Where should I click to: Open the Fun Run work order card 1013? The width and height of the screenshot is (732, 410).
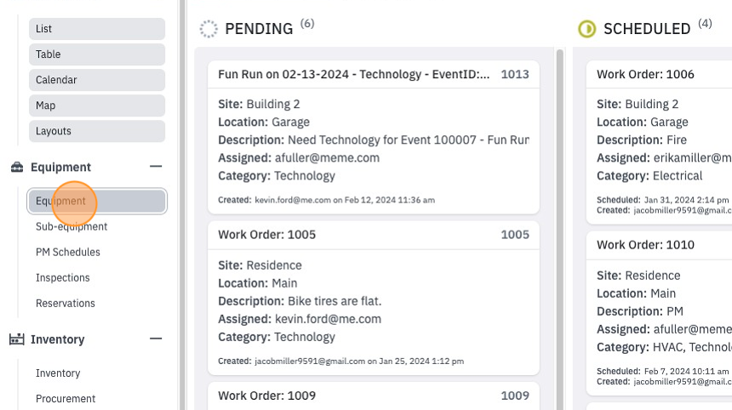(x=374, y=137)
